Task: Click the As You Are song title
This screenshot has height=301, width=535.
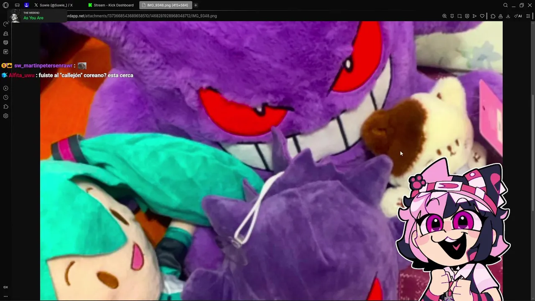Action: [x=33, y=18]
